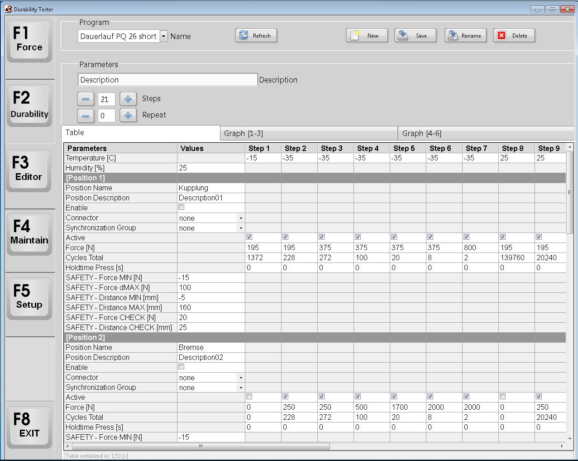Select Cycles Total cell 139760
This screenshot has width=578, height=461.
coord(516,257)
